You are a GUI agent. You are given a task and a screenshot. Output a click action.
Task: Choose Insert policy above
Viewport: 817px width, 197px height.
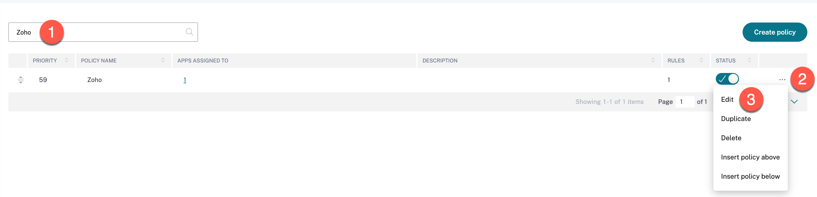(750, 157)
